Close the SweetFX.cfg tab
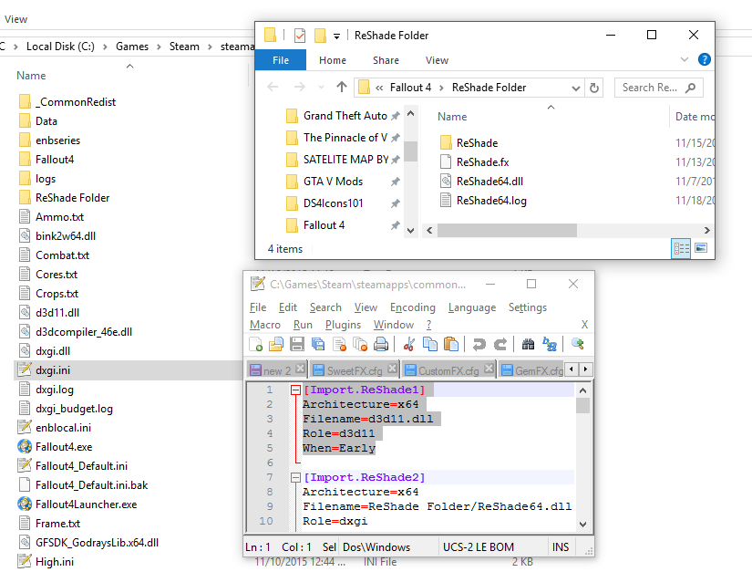752x572 pixels. (392, 369)
